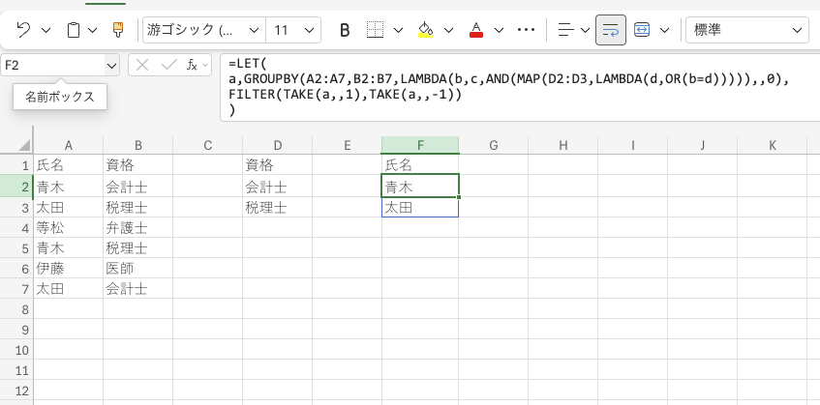Open the fill color palette arrow
This screenshot has width=820, height=405.
(448, 30)
